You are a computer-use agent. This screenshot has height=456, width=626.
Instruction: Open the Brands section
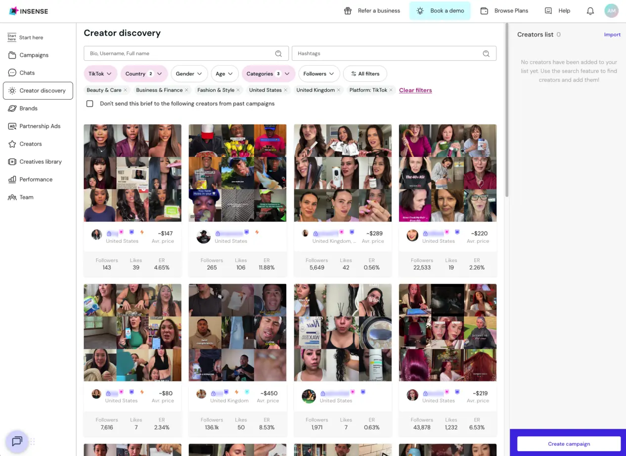coord(28,108)
